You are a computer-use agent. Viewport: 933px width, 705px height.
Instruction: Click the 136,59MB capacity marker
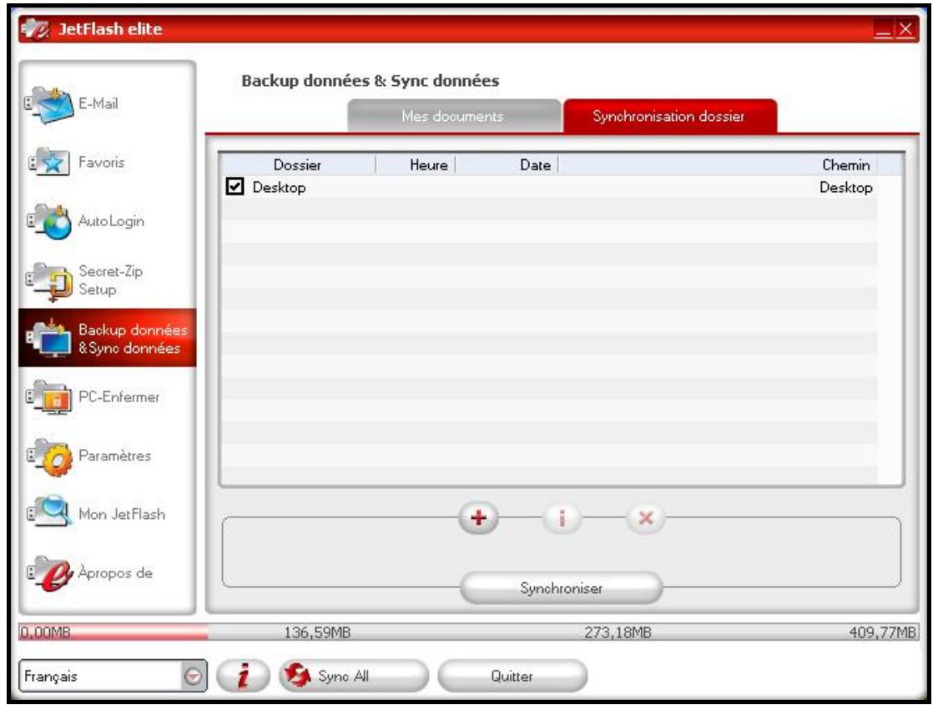point(316,632)
